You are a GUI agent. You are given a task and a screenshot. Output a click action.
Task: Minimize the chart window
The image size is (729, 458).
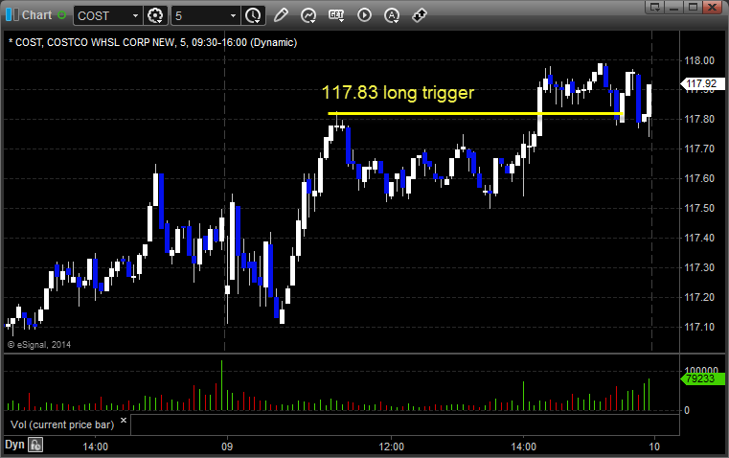tap(674, 7)
